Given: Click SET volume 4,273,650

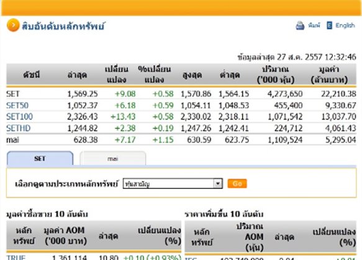Looking at the screenshot, I should pos(285,94).
